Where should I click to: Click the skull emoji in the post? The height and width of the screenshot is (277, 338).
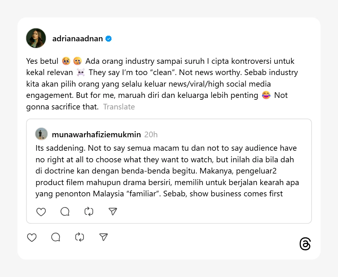point(81,72)
